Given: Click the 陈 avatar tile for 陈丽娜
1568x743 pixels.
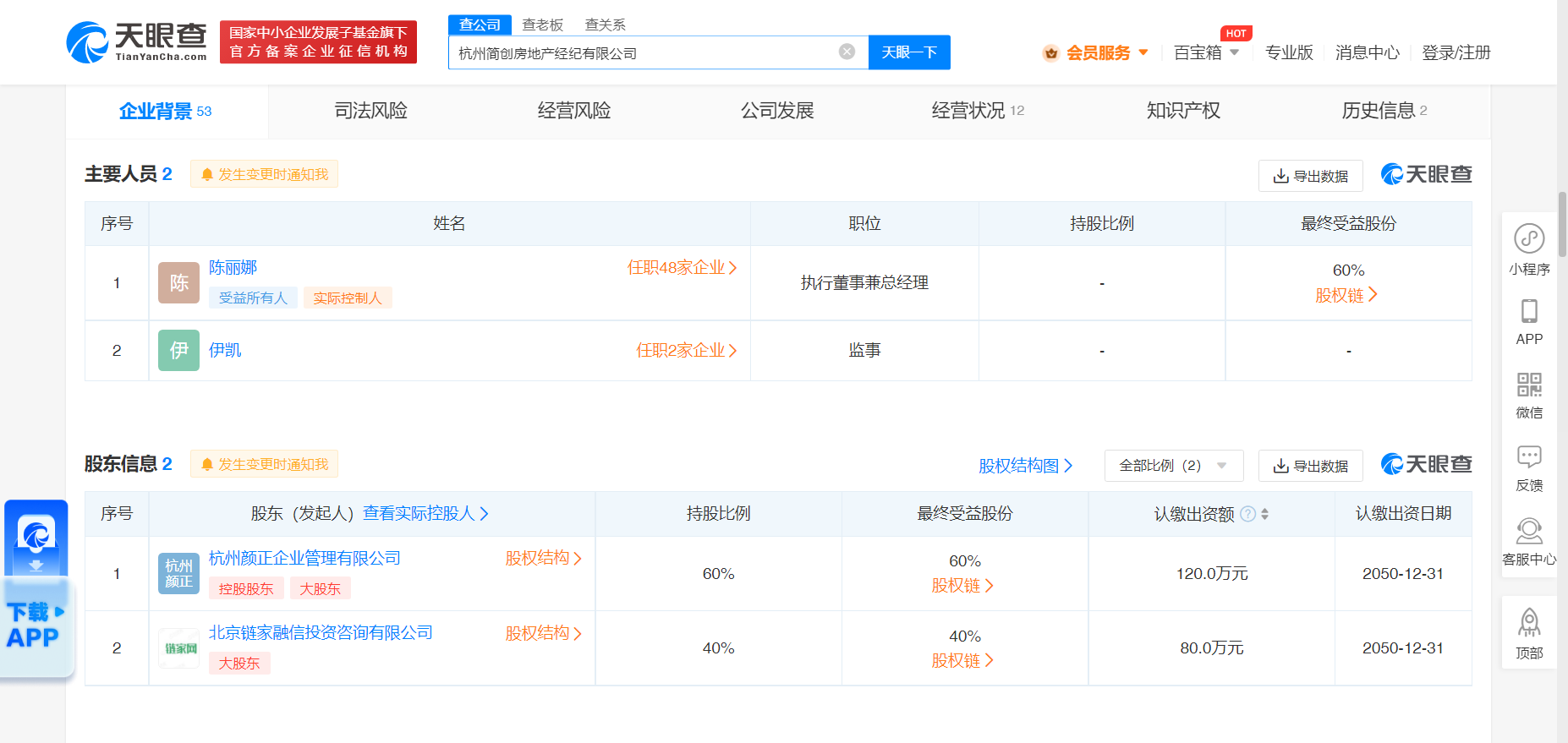Looking at the screenshot, I should pyautogui.click(x=178, y=282).
